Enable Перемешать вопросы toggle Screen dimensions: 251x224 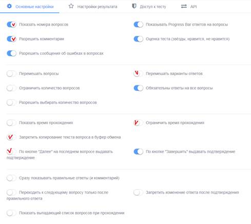11,73
